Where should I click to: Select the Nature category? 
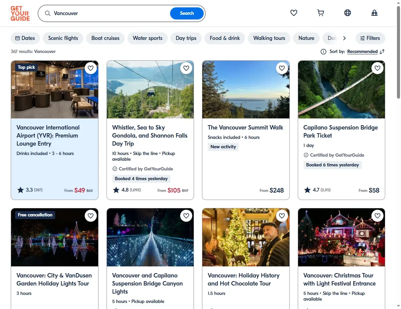pos(306,38)
